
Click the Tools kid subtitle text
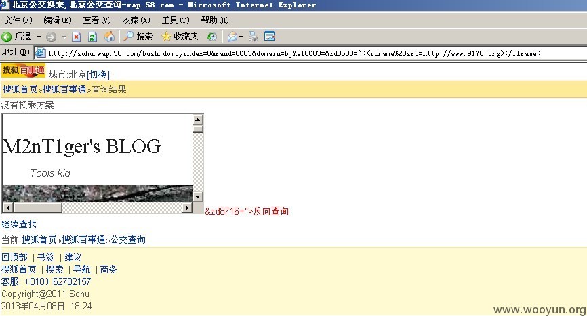50,173
